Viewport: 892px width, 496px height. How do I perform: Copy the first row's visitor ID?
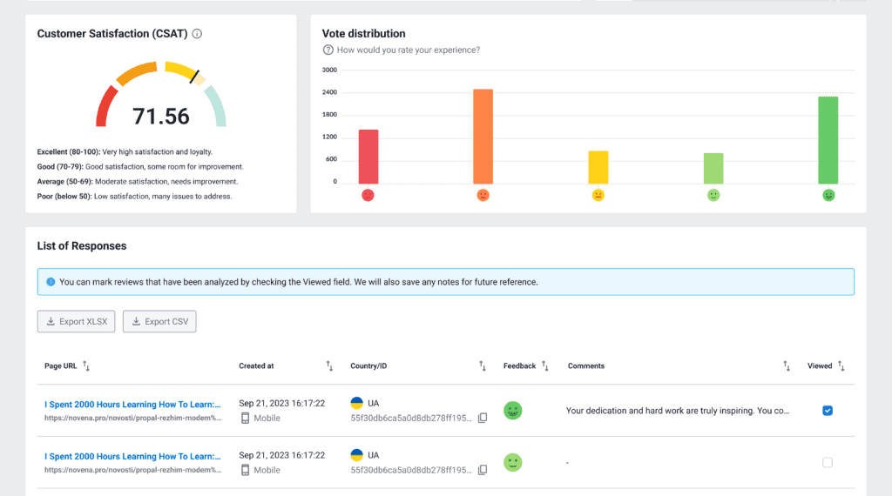pyautogui.click(x=483, y=419)
